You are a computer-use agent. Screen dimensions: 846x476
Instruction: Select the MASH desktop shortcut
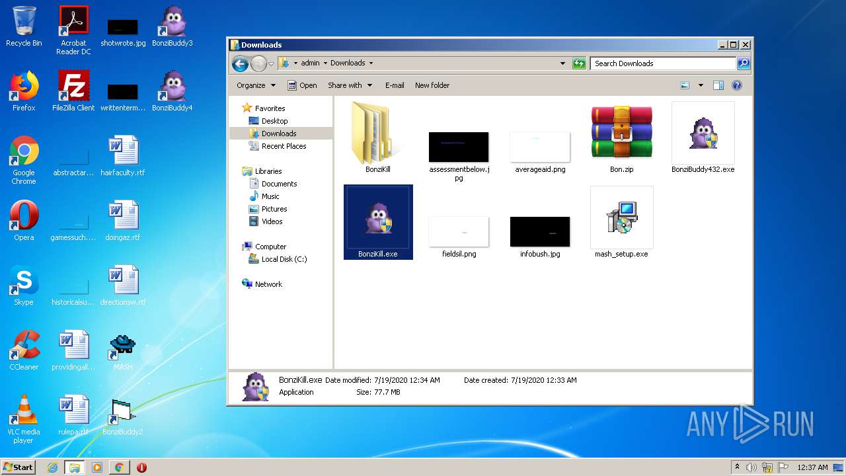tap(123, 350)
